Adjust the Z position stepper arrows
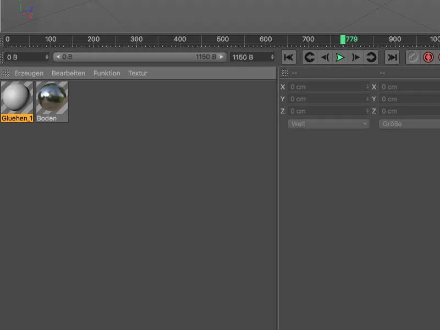The height and width of the screenshot is (330, 440). pos(367,111)
